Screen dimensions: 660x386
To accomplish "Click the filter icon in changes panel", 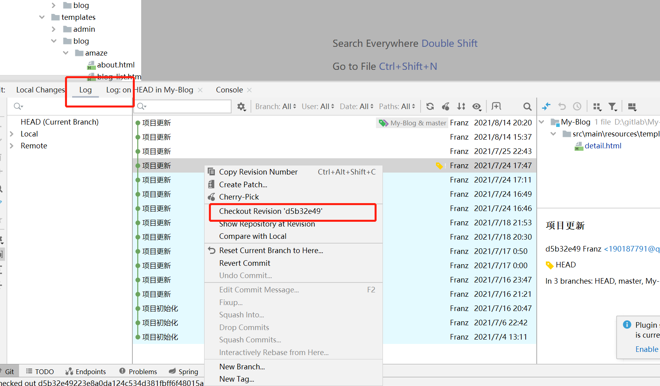I will (612, 106).
